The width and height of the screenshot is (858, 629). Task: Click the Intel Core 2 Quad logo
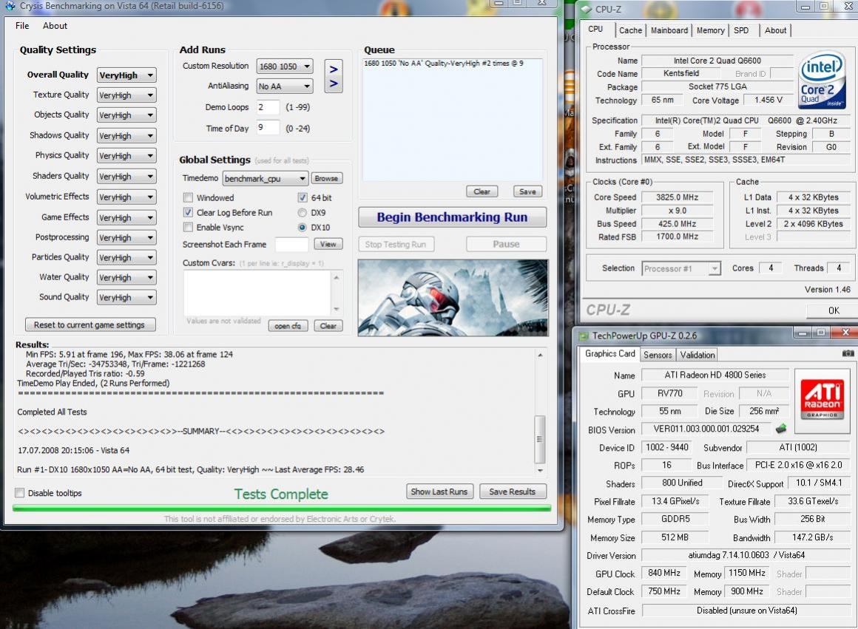coord(821,79)
